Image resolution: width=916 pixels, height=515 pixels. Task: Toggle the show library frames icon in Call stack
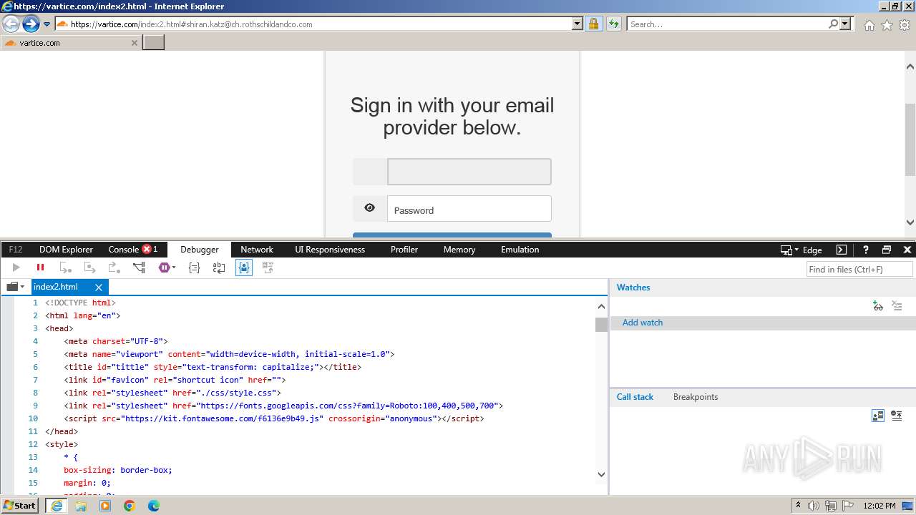tap(878, 416)
